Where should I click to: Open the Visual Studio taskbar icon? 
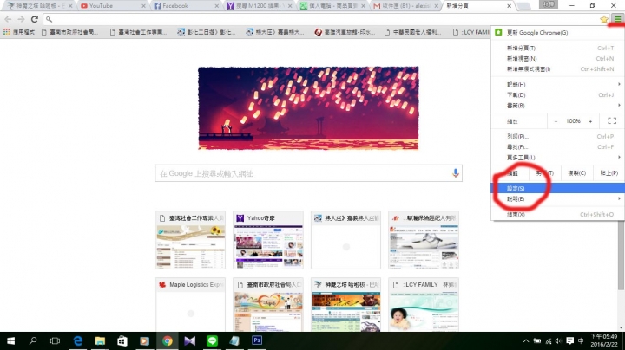click(190, 340)
